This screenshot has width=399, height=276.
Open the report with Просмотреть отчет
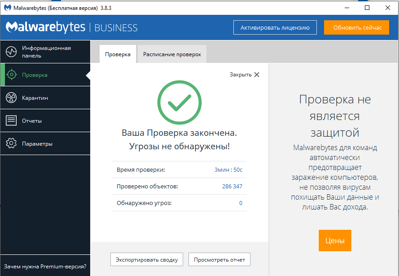point(219,259)
